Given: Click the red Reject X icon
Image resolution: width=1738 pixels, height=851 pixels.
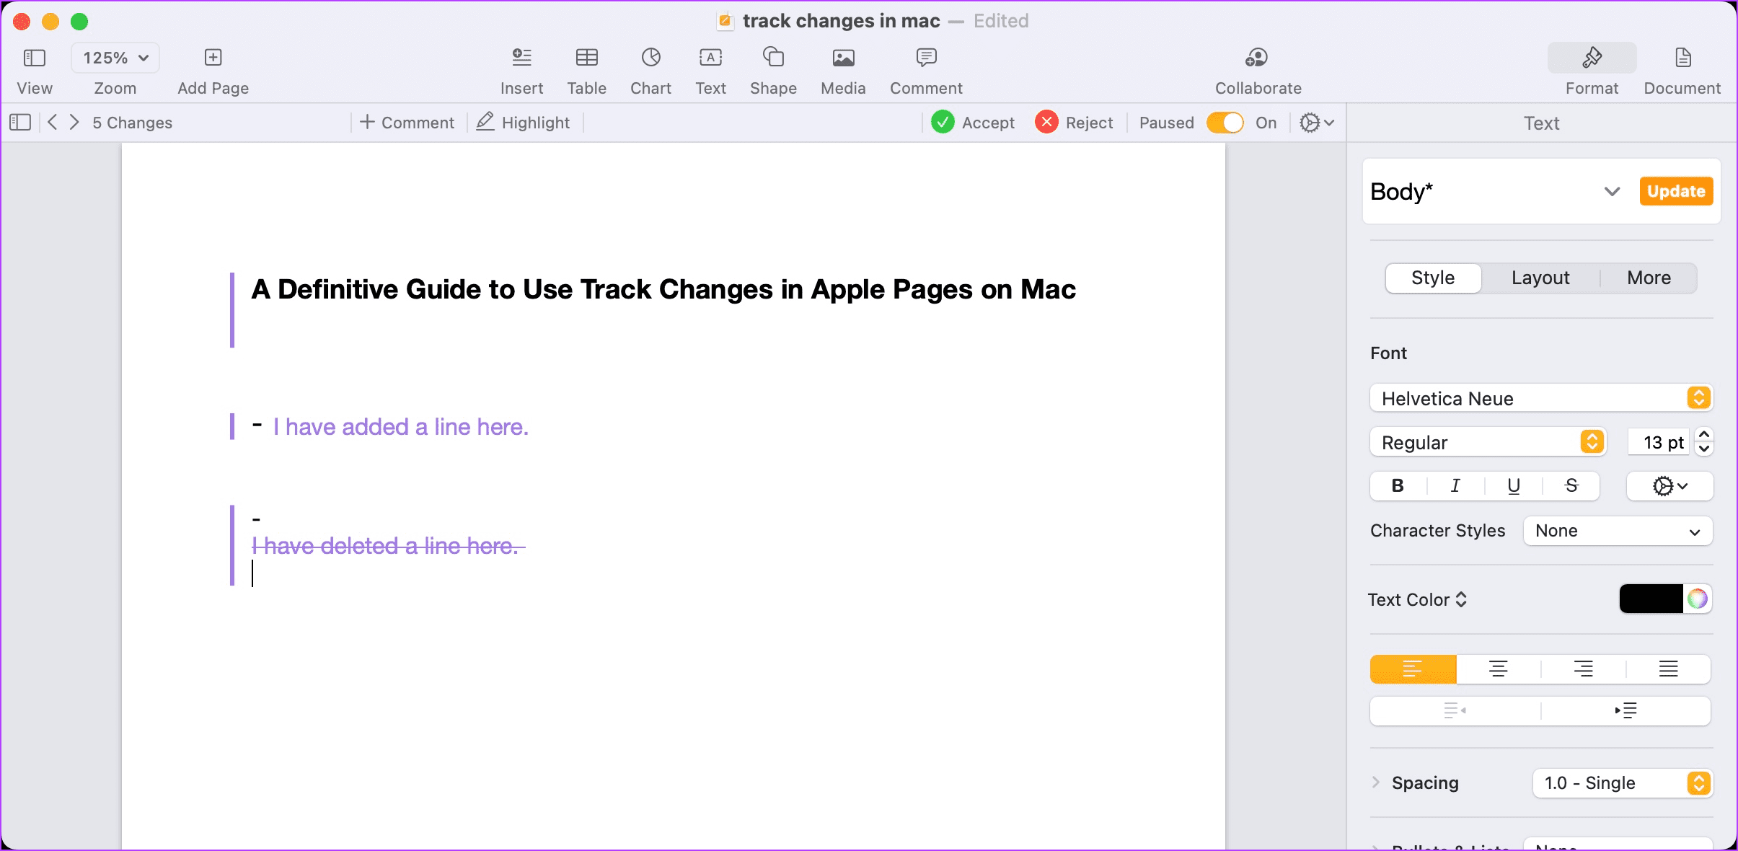Looking at the screenshot, I should [x=1046, y=123].
